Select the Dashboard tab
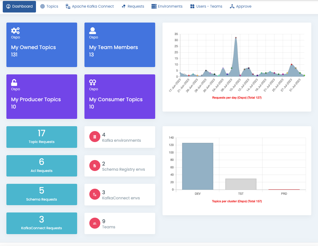 (19, 6)
